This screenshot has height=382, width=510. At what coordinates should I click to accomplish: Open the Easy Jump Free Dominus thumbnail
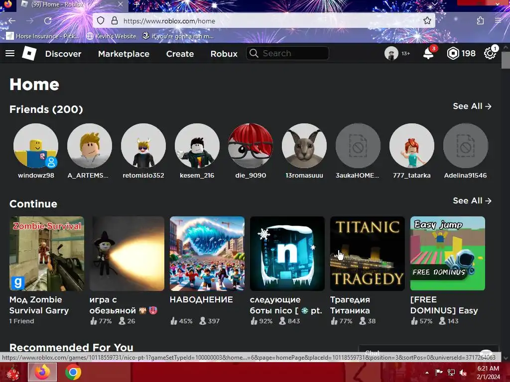(448, 254)
